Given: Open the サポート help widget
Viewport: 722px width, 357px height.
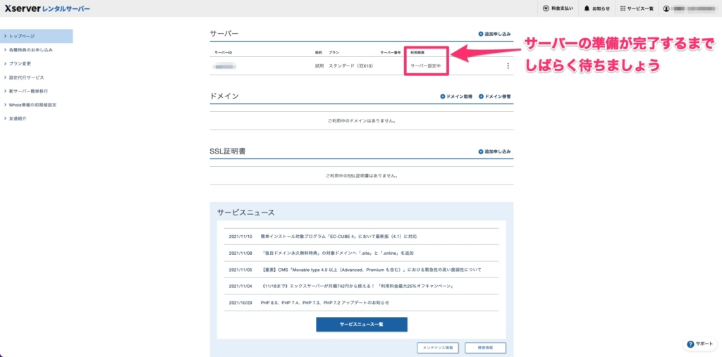Looking at the screenshot, I should pos(699,344).
